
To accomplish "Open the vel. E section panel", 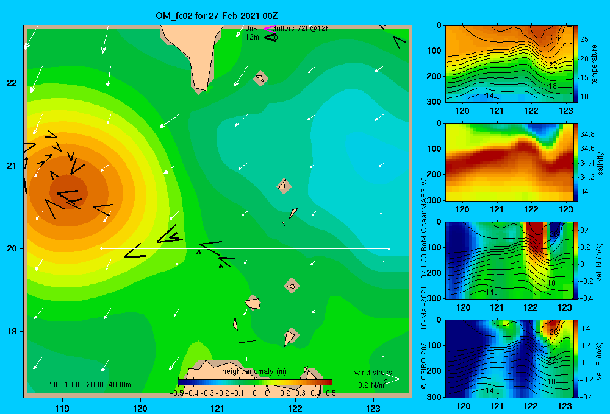I will pos(509,359).
